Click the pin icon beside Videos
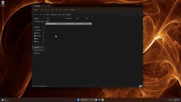 43,42
